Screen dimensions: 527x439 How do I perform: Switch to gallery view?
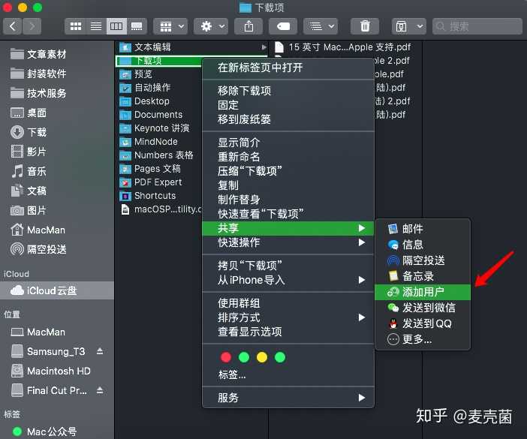tap(137, 26)
